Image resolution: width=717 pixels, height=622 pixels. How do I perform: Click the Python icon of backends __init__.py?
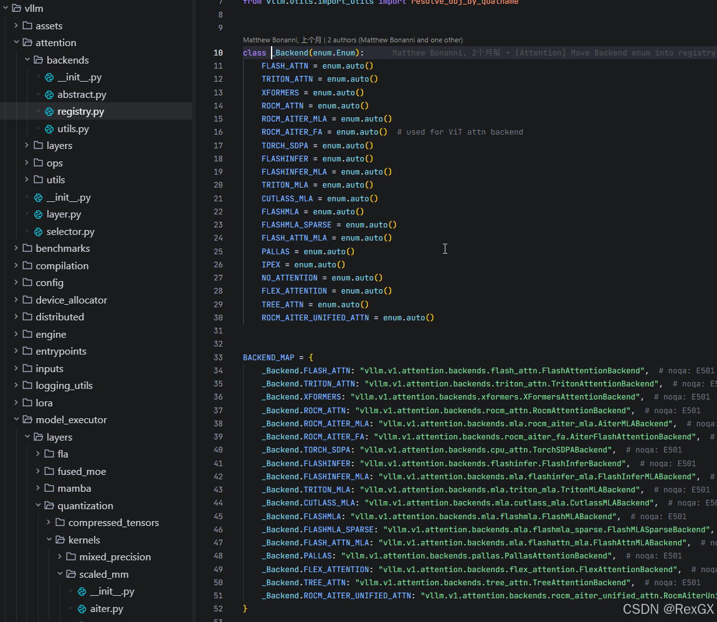coord(49,77)
